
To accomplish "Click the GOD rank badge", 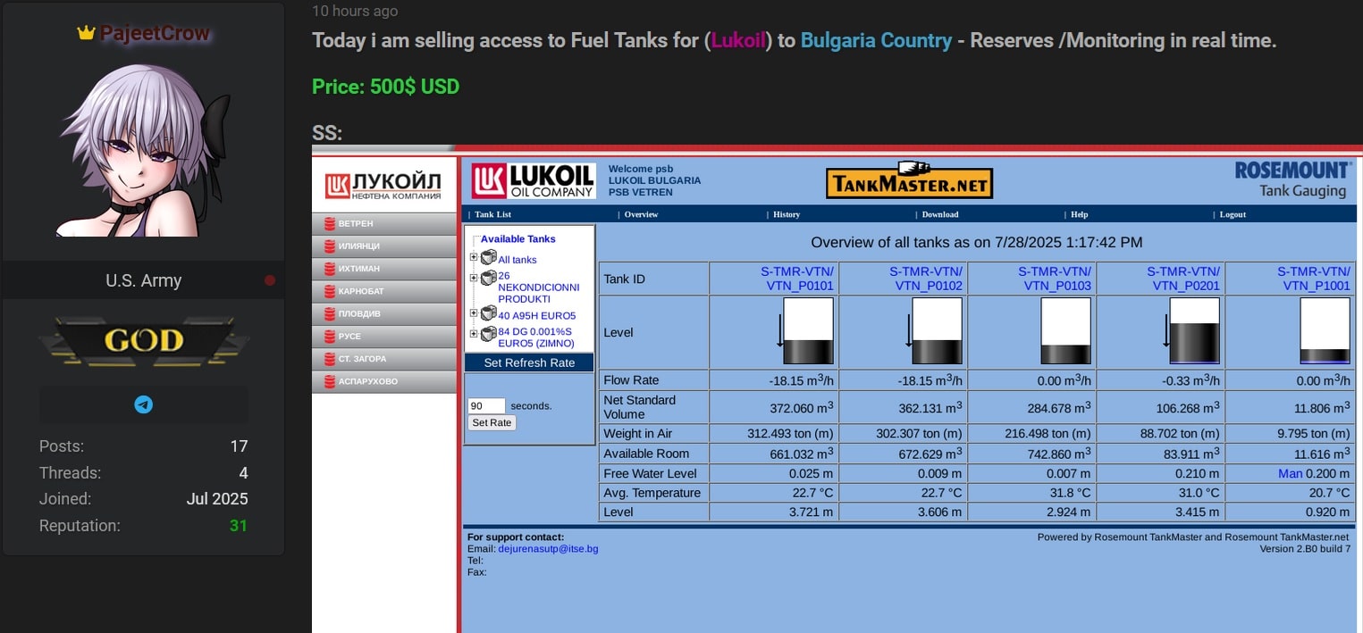I will (x=144, y=340).
